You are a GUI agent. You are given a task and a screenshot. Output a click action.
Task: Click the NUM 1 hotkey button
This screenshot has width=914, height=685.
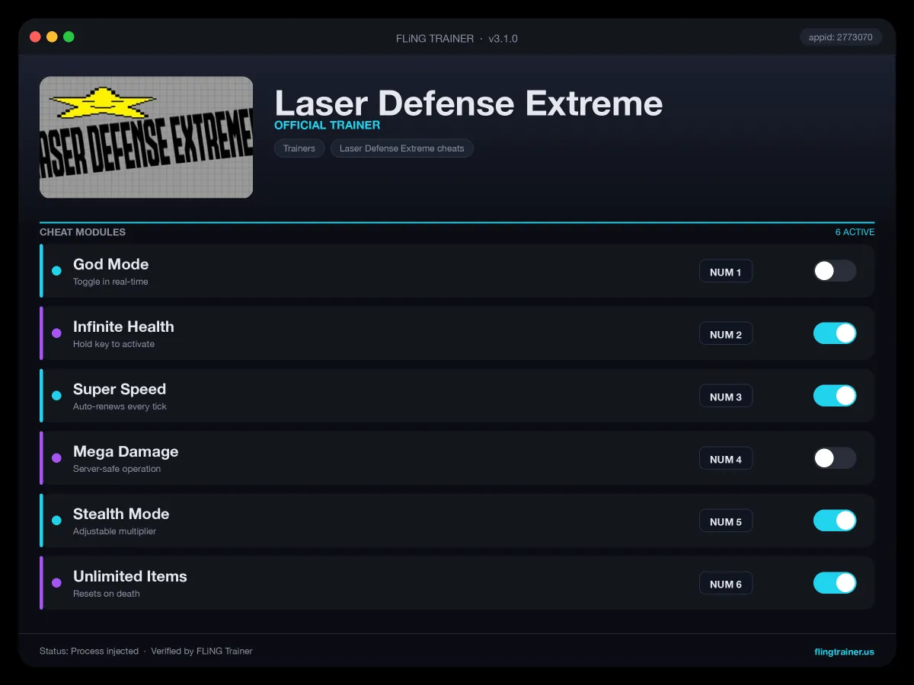[726, 272]
